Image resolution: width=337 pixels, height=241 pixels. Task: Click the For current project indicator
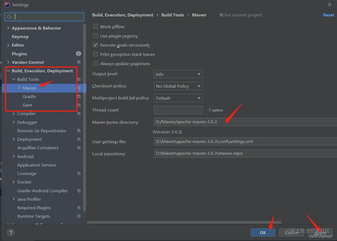(x=241, y=15)
